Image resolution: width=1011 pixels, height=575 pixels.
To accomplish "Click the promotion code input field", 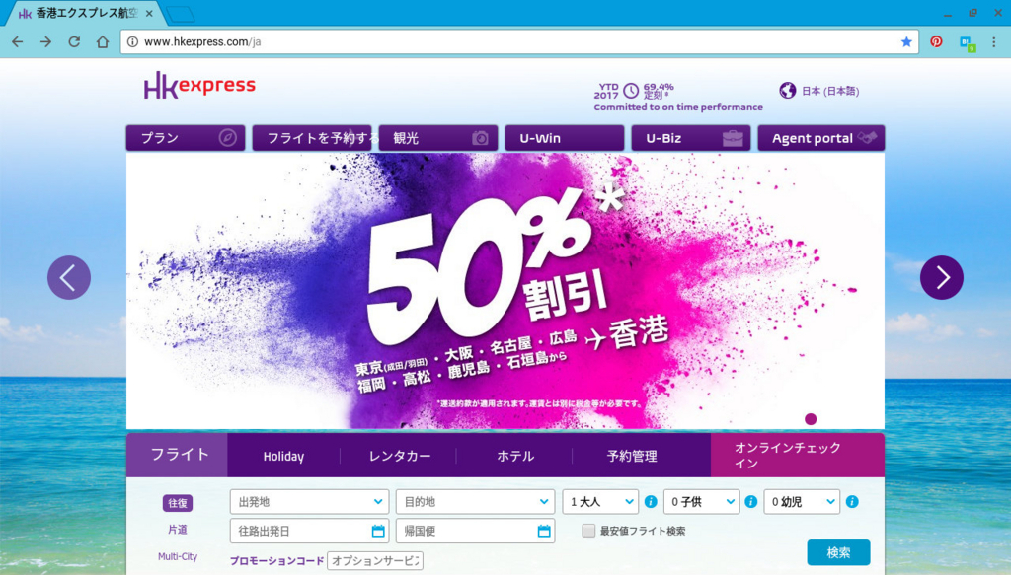I will (375, 561).
